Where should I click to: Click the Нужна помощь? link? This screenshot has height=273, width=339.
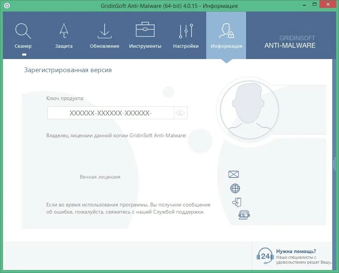pos(296,252)
